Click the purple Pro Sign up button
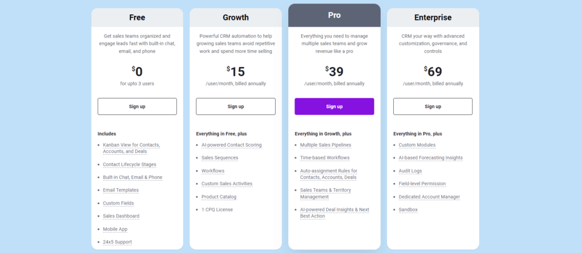Screen dimensions: 582x253 (x=334, y=106)
